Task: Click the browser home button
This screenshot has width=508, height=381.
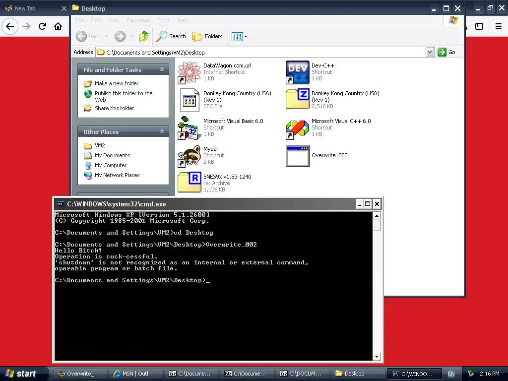Action: 58,26
